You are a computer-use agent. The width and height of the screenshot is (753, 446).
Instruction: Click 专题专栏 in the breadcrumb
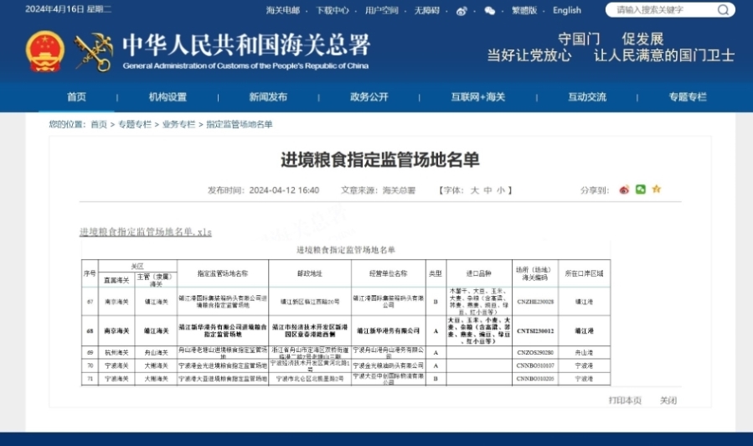coord(135,124)
